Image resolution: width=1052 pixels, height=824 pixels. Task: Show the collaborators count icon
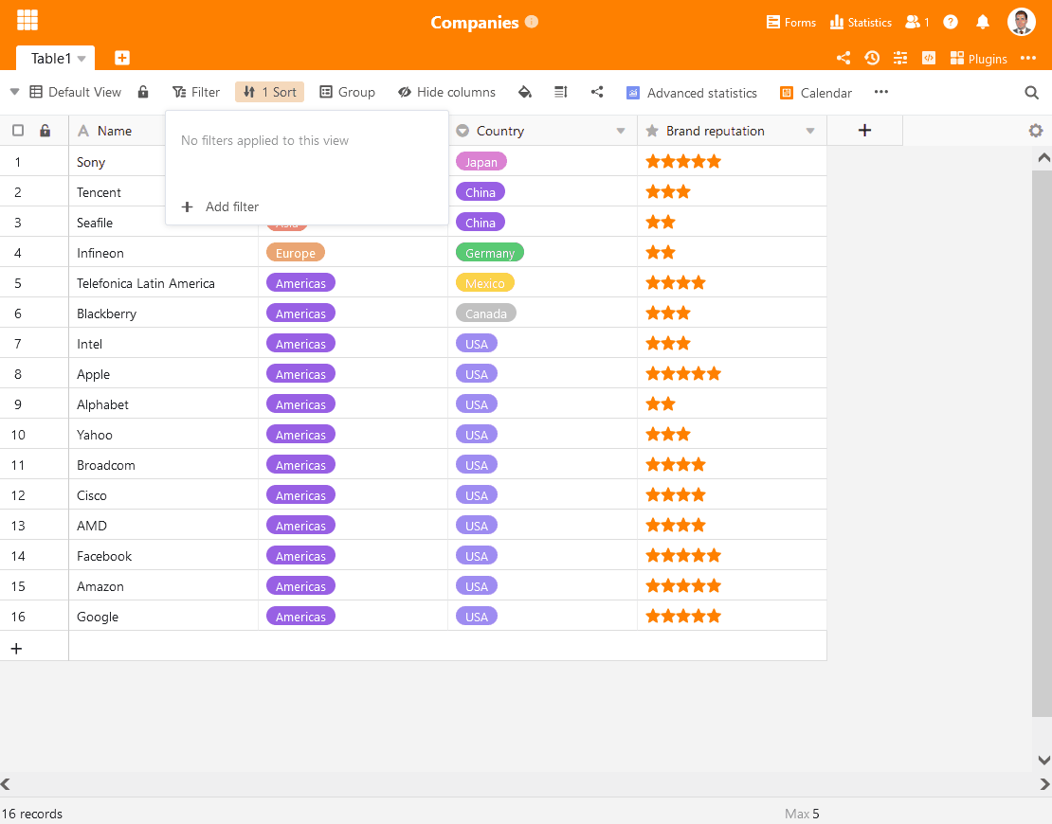(x=917, y=22)
